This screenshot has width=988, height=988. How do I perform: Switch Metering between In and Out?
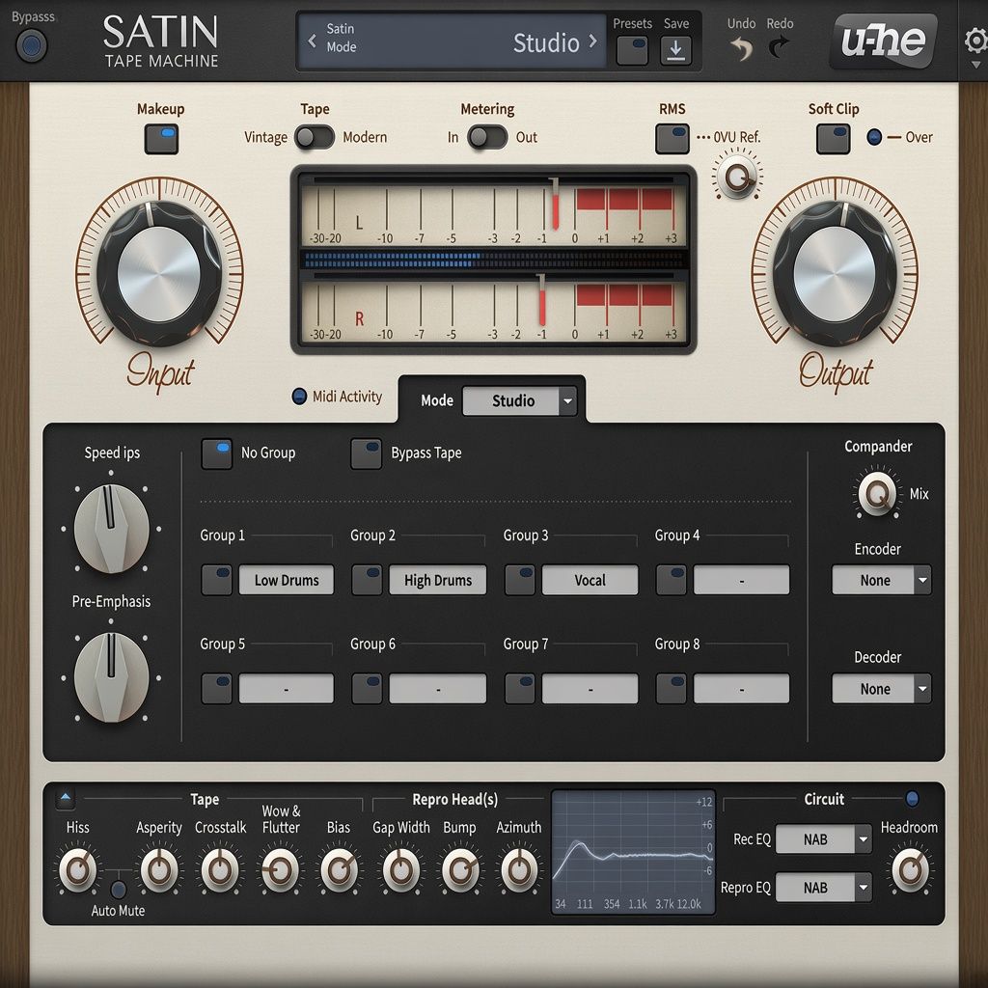(487, 137)
